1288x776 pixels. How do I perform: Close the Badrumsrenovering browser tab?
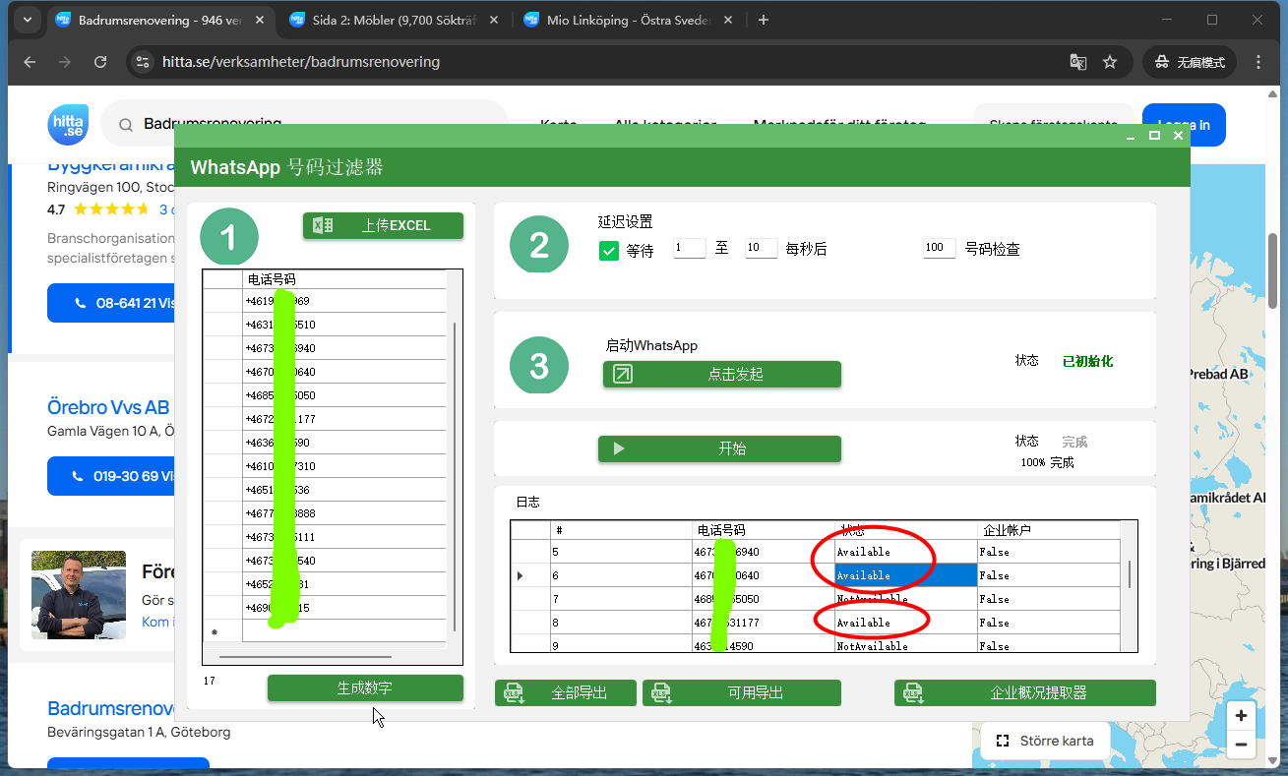click(x=261, y=20)
